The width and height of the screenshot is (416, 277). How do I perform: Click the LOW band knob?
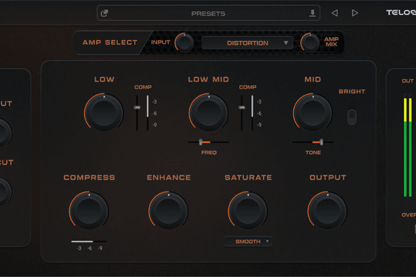(x=103, y=112)
